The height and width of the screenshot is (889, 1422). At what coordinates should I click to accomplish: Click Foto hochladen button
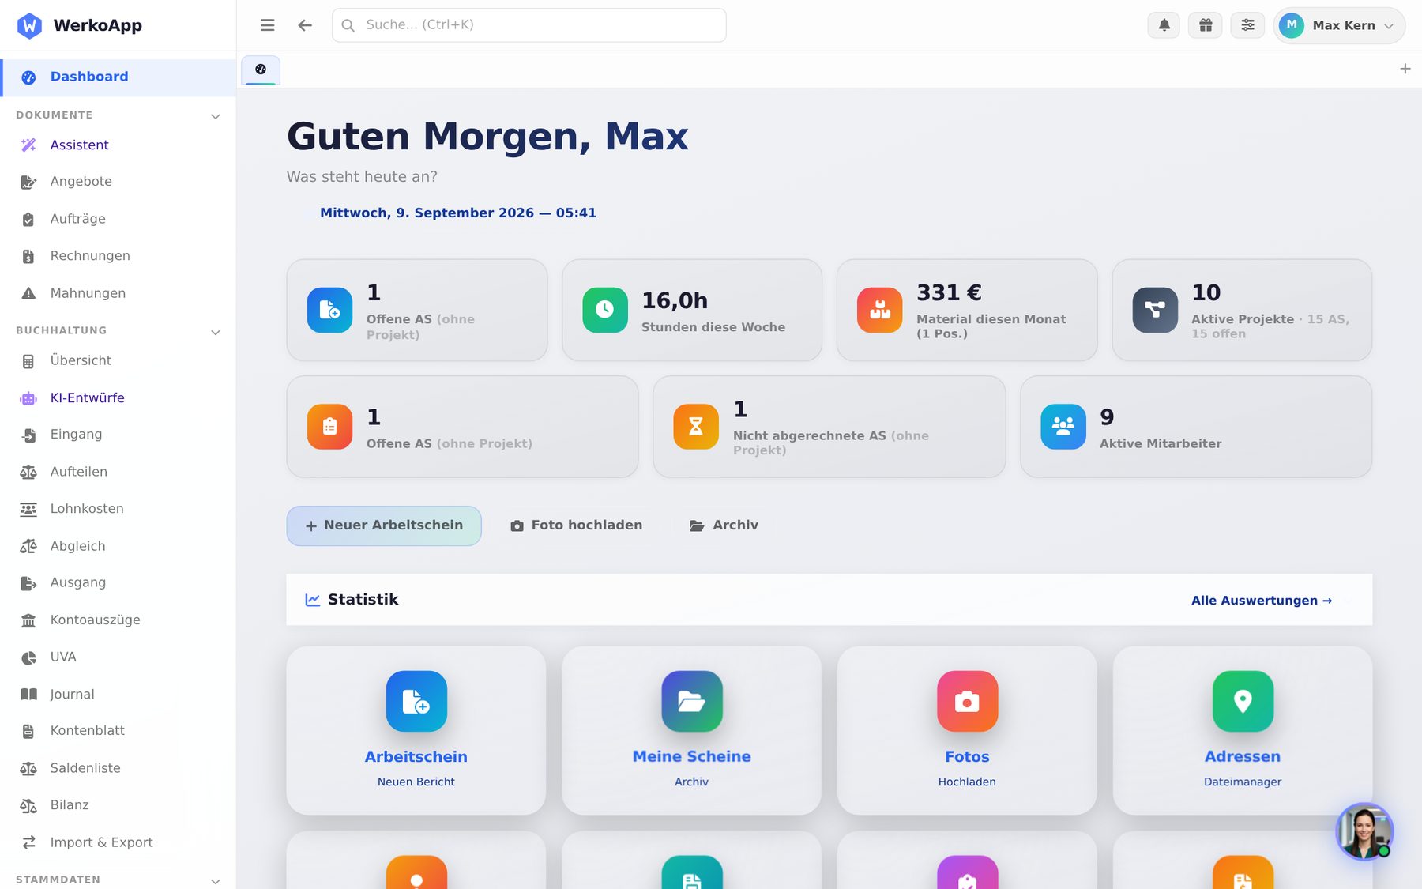pos(577,525)
